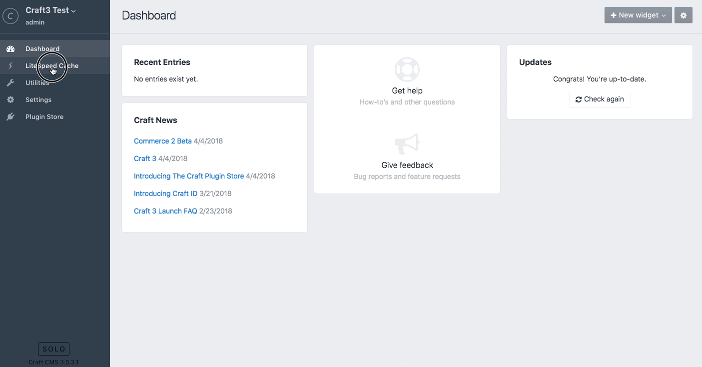Open the Commerce 2 Beta news link

(x=163, y=141)
